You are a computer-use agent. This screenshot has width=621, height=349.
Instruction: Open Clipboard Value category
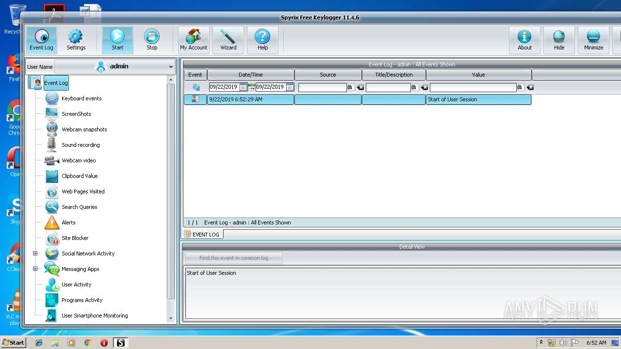[80, 176]
